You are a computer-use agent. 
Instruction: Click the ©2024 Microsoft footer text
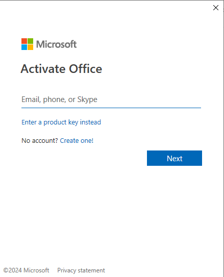click(26, 270)
